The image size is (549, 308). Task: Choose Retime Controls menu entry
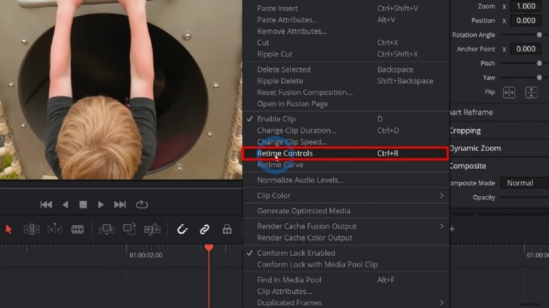pos(346,153)
